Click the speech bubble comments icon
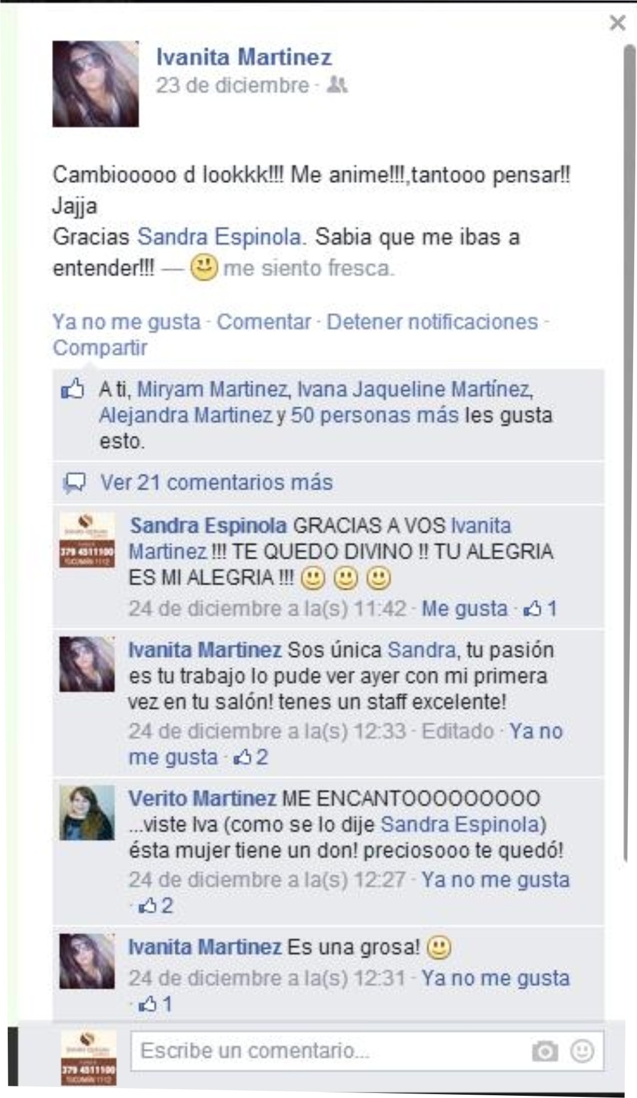The image size is (637, 1098). [x=74, y=483]
